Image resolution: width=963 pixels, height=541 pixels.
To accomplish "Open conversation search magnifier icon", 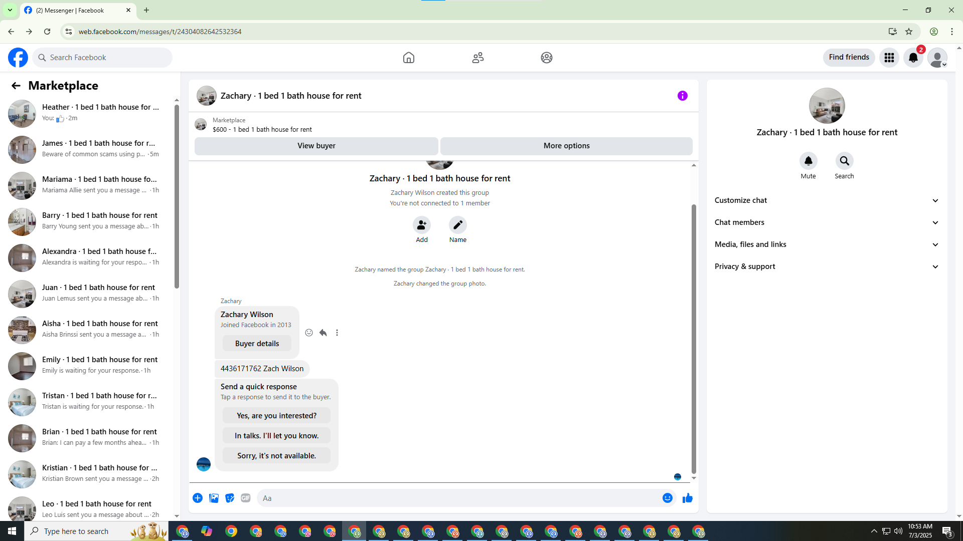I will point(844,161).
